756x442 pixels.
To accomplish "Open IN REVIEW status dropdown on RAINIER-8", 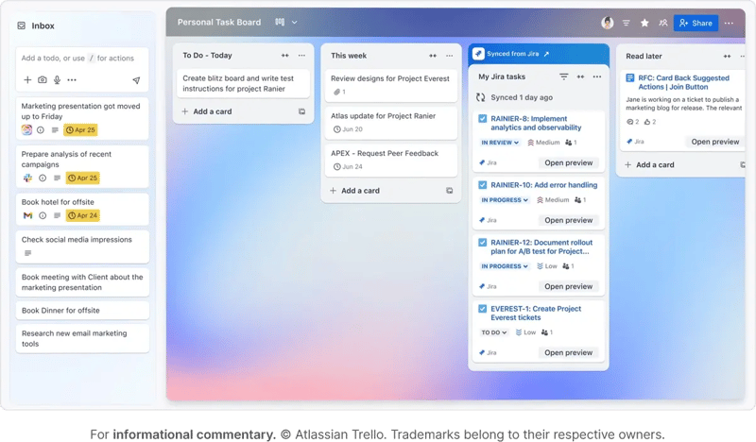I will [x=500, y=143].
